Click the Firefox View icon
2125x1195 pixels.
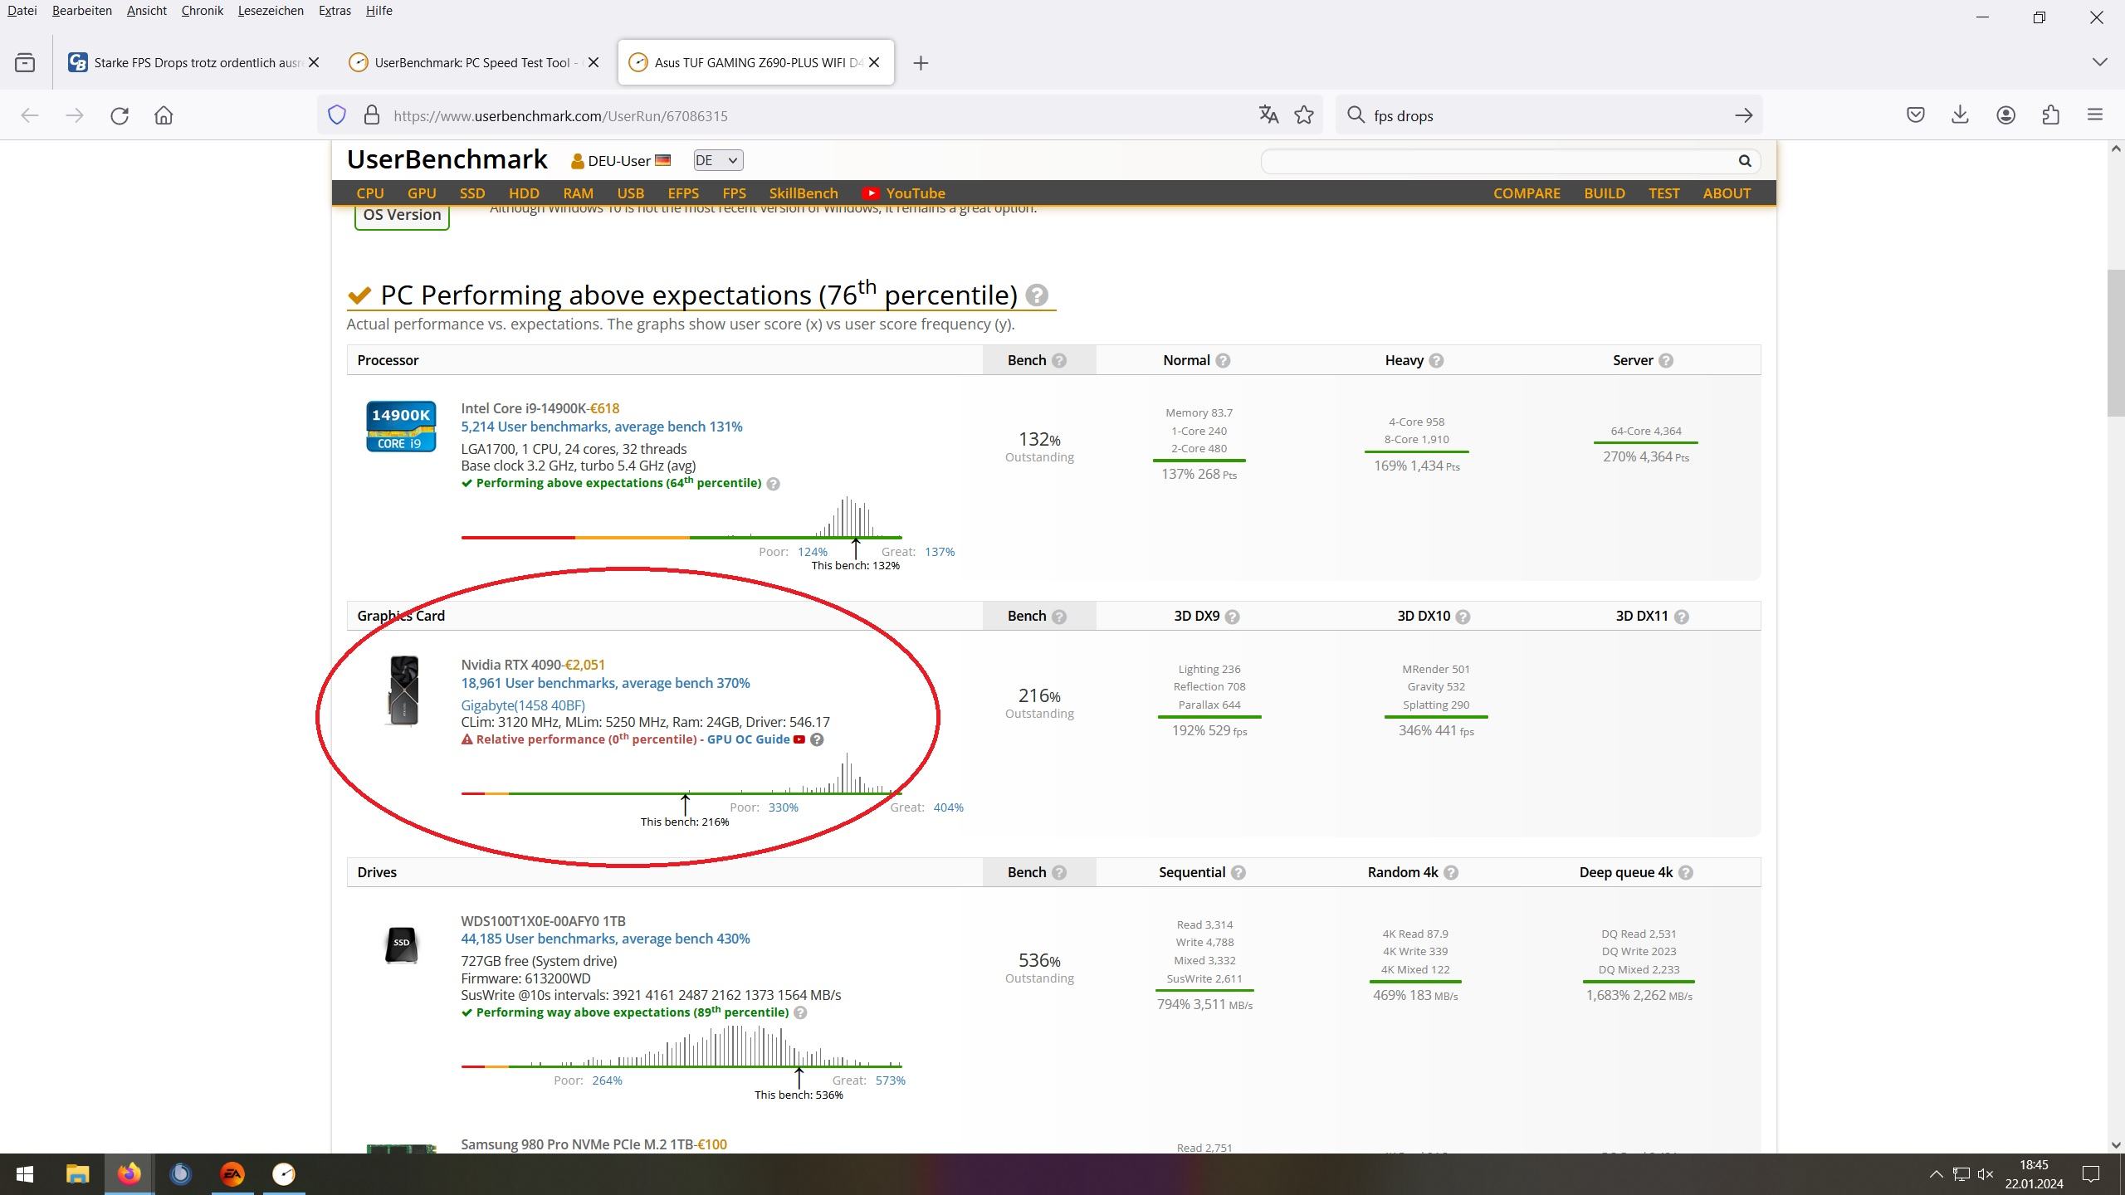click(x=25, y=63)
